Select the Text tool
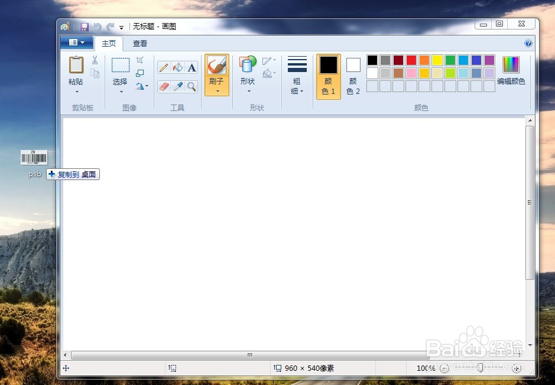Screen dimensions: 555x385 (x=192, y=67)
